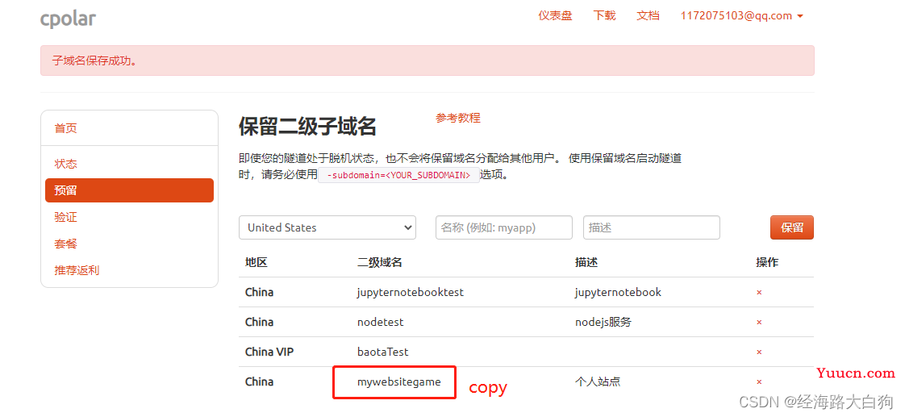Click the China VIP region cell
Screen dimensions: 905x417
point(269,352)
